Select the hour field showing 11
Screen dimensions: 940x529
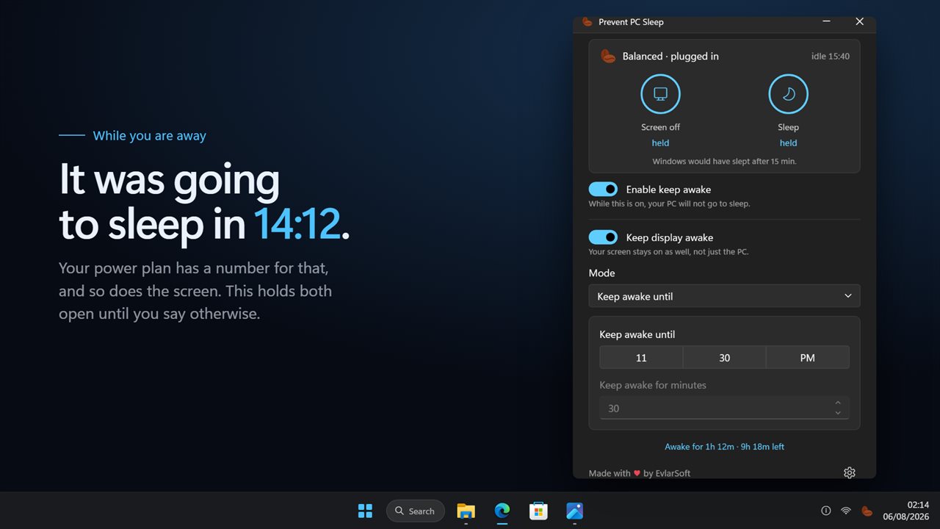641,358
